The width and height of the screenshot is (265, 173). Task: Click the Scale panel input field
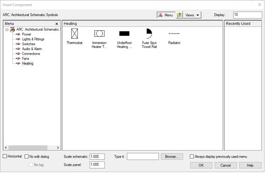pos(97,165)
